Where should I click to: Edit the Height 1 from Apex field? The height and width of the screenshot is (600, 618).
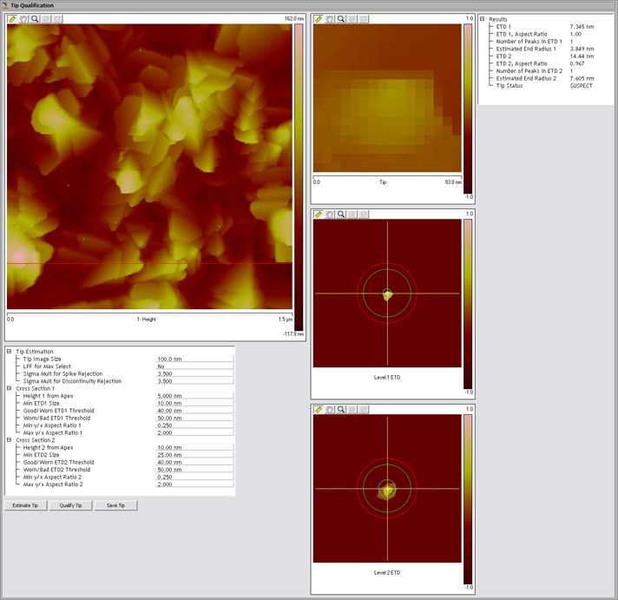point(194,396)
